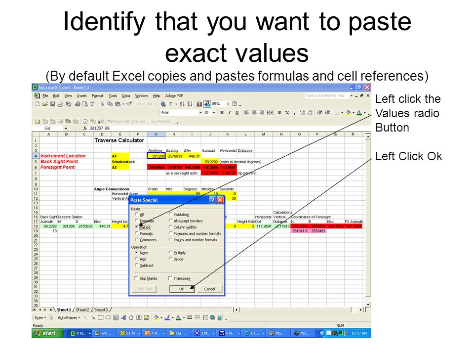Enable the Skip blanks checkbox
The image size is (474, 356).
coord(136,278)
